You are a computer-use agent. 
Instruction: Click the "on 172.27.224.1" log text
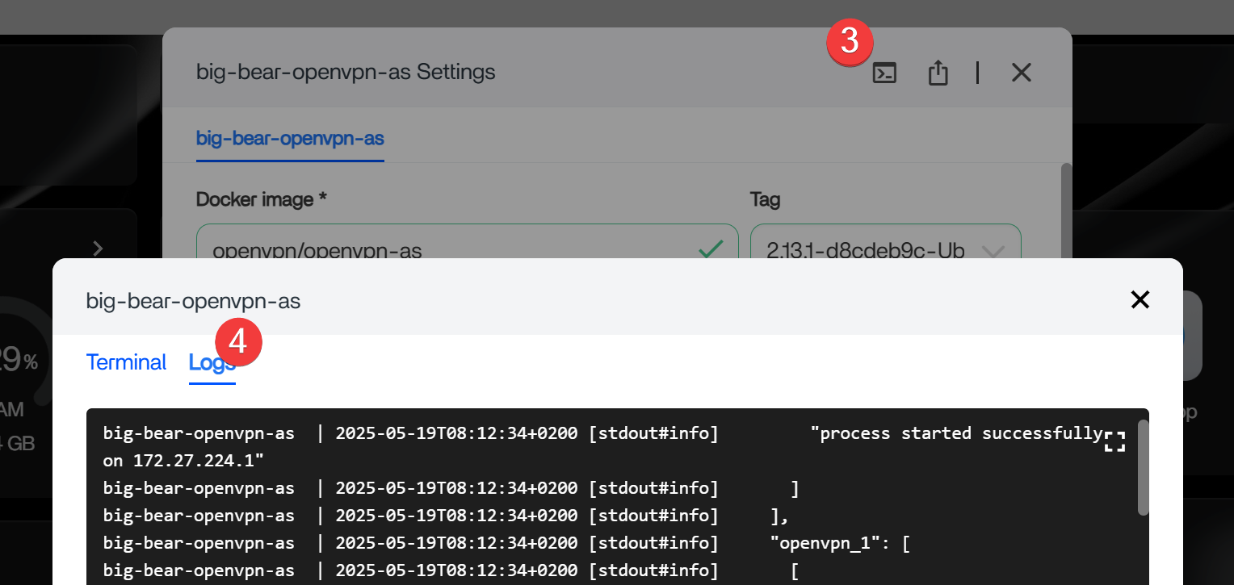(184, 461)
